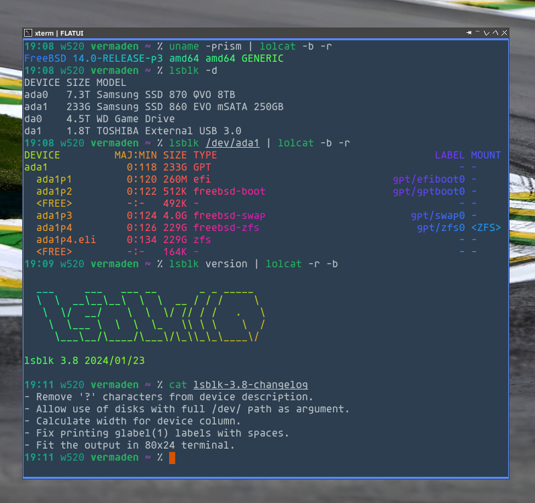
Task: Click the 'gpt/efiboot0' label
Action: coord(428,179)
